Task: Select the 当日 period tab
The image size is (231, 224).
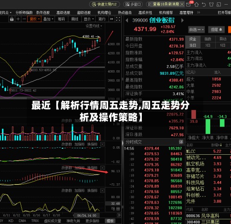Action: coord(193,45)
